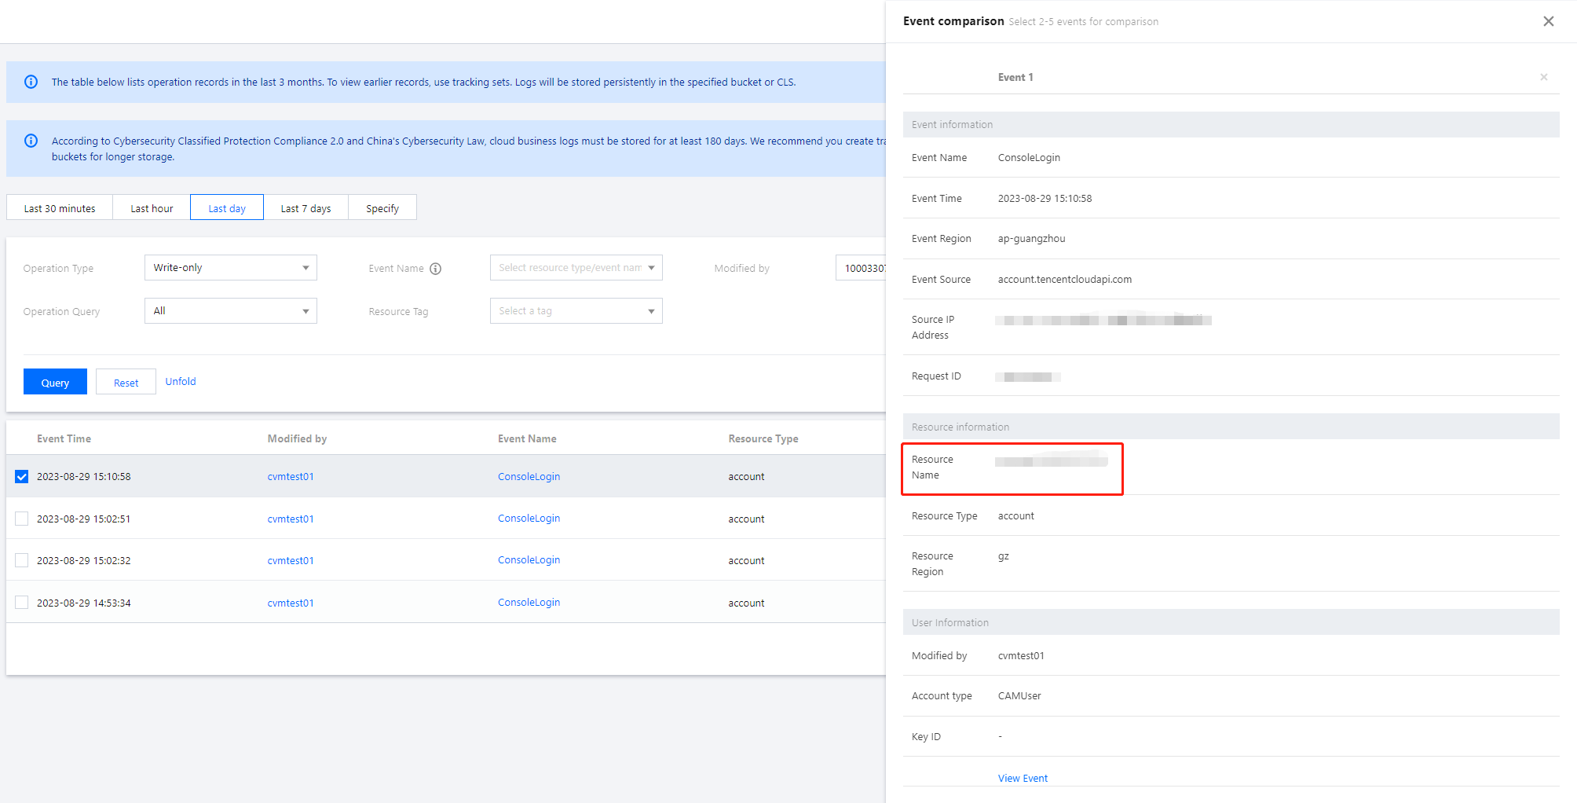Click the Unfold link
Viewport: 1577px width, 803px height.
pos(181,382)
